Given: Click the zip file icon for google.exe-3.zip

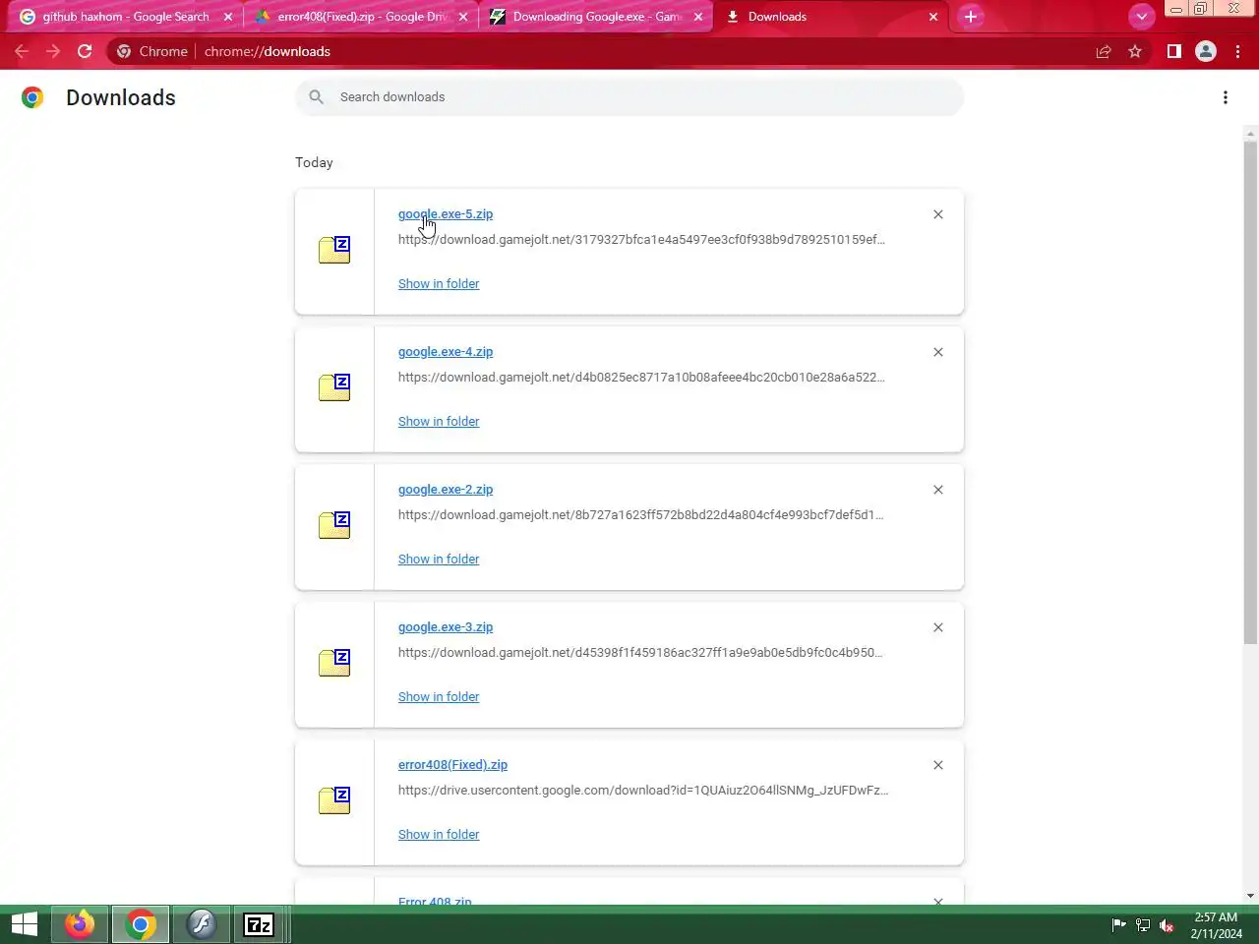Looking at the screenshot, I should [334, 663].
